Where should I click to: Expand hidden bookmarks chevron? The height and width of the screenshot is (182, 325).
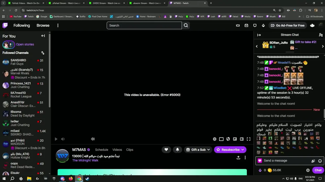point(299,16)
